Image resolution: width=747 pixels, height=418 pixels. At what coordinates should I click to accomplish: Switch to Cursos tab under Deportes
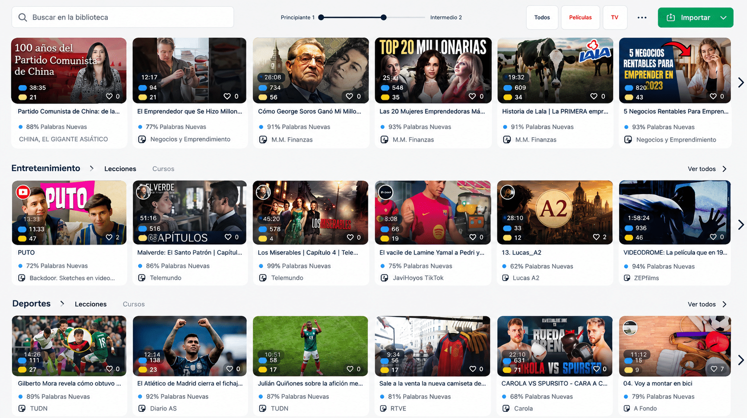pyautogui.click(x=134, y=304)
